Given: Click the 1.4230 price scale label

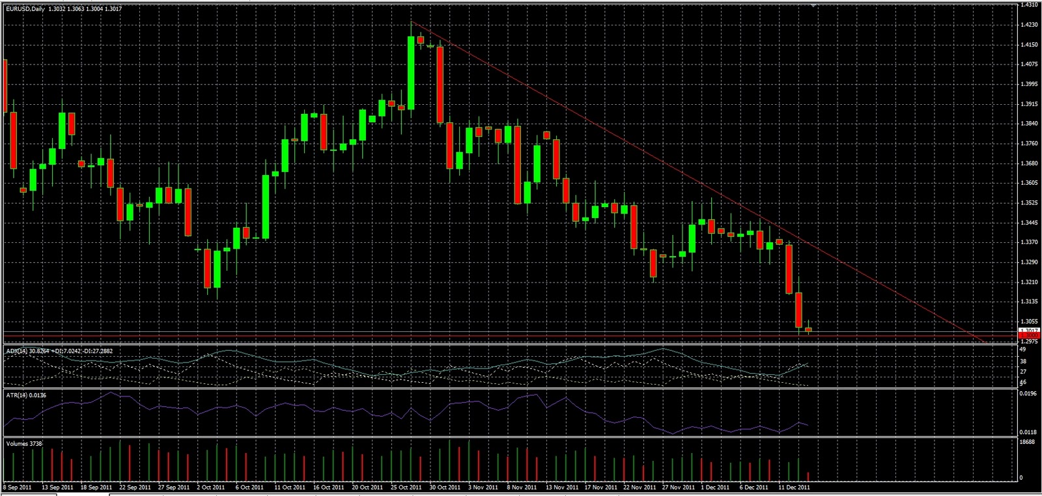Looking at the screenshot, I should tap(1030, 25).
